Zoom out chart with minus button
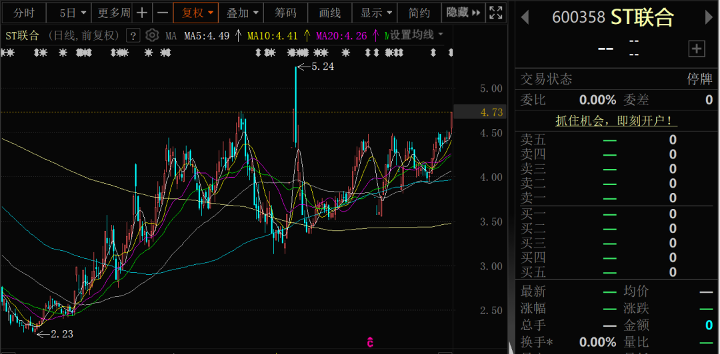 [x=163, y=13]
